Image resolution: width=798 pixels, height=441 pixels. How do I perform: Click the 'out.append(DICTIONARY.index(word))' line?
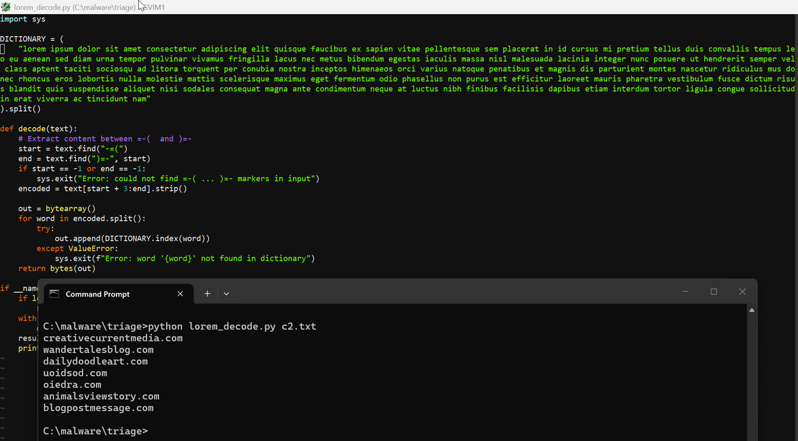[x=133, y=239]
